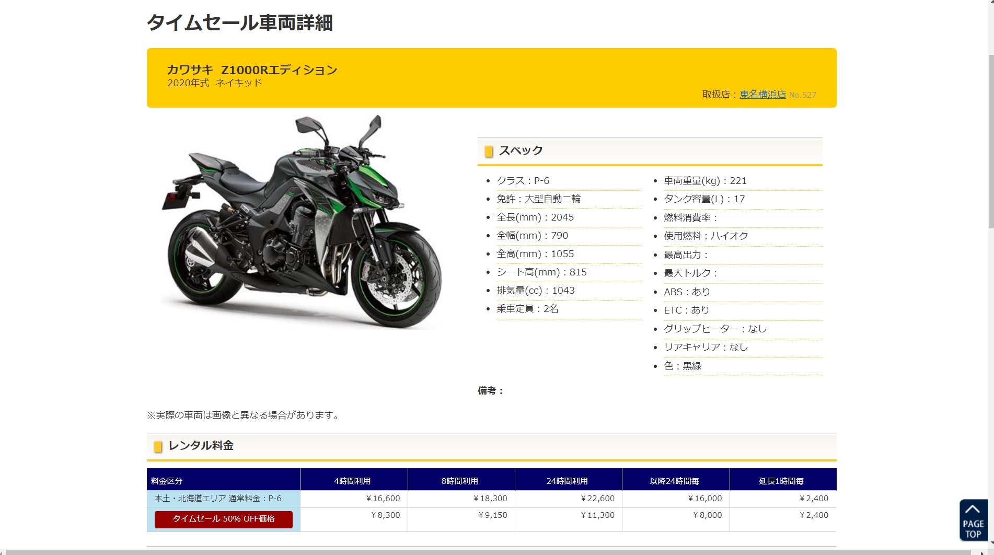Click the 全幅(mm)：790 spec row
994x555 pixels.
(569, 236)
